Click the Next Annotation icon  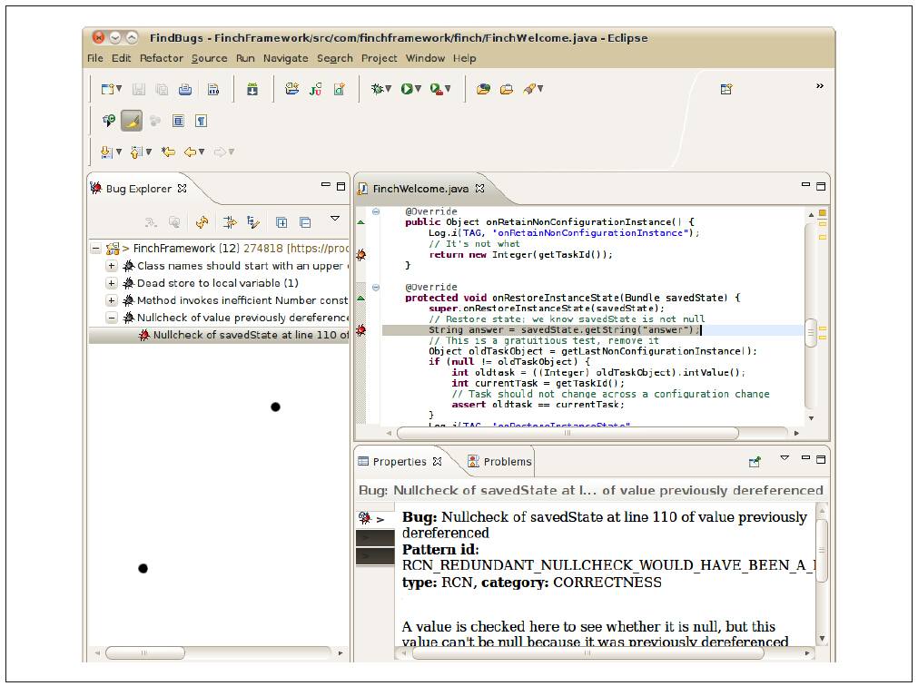[106, 152]
